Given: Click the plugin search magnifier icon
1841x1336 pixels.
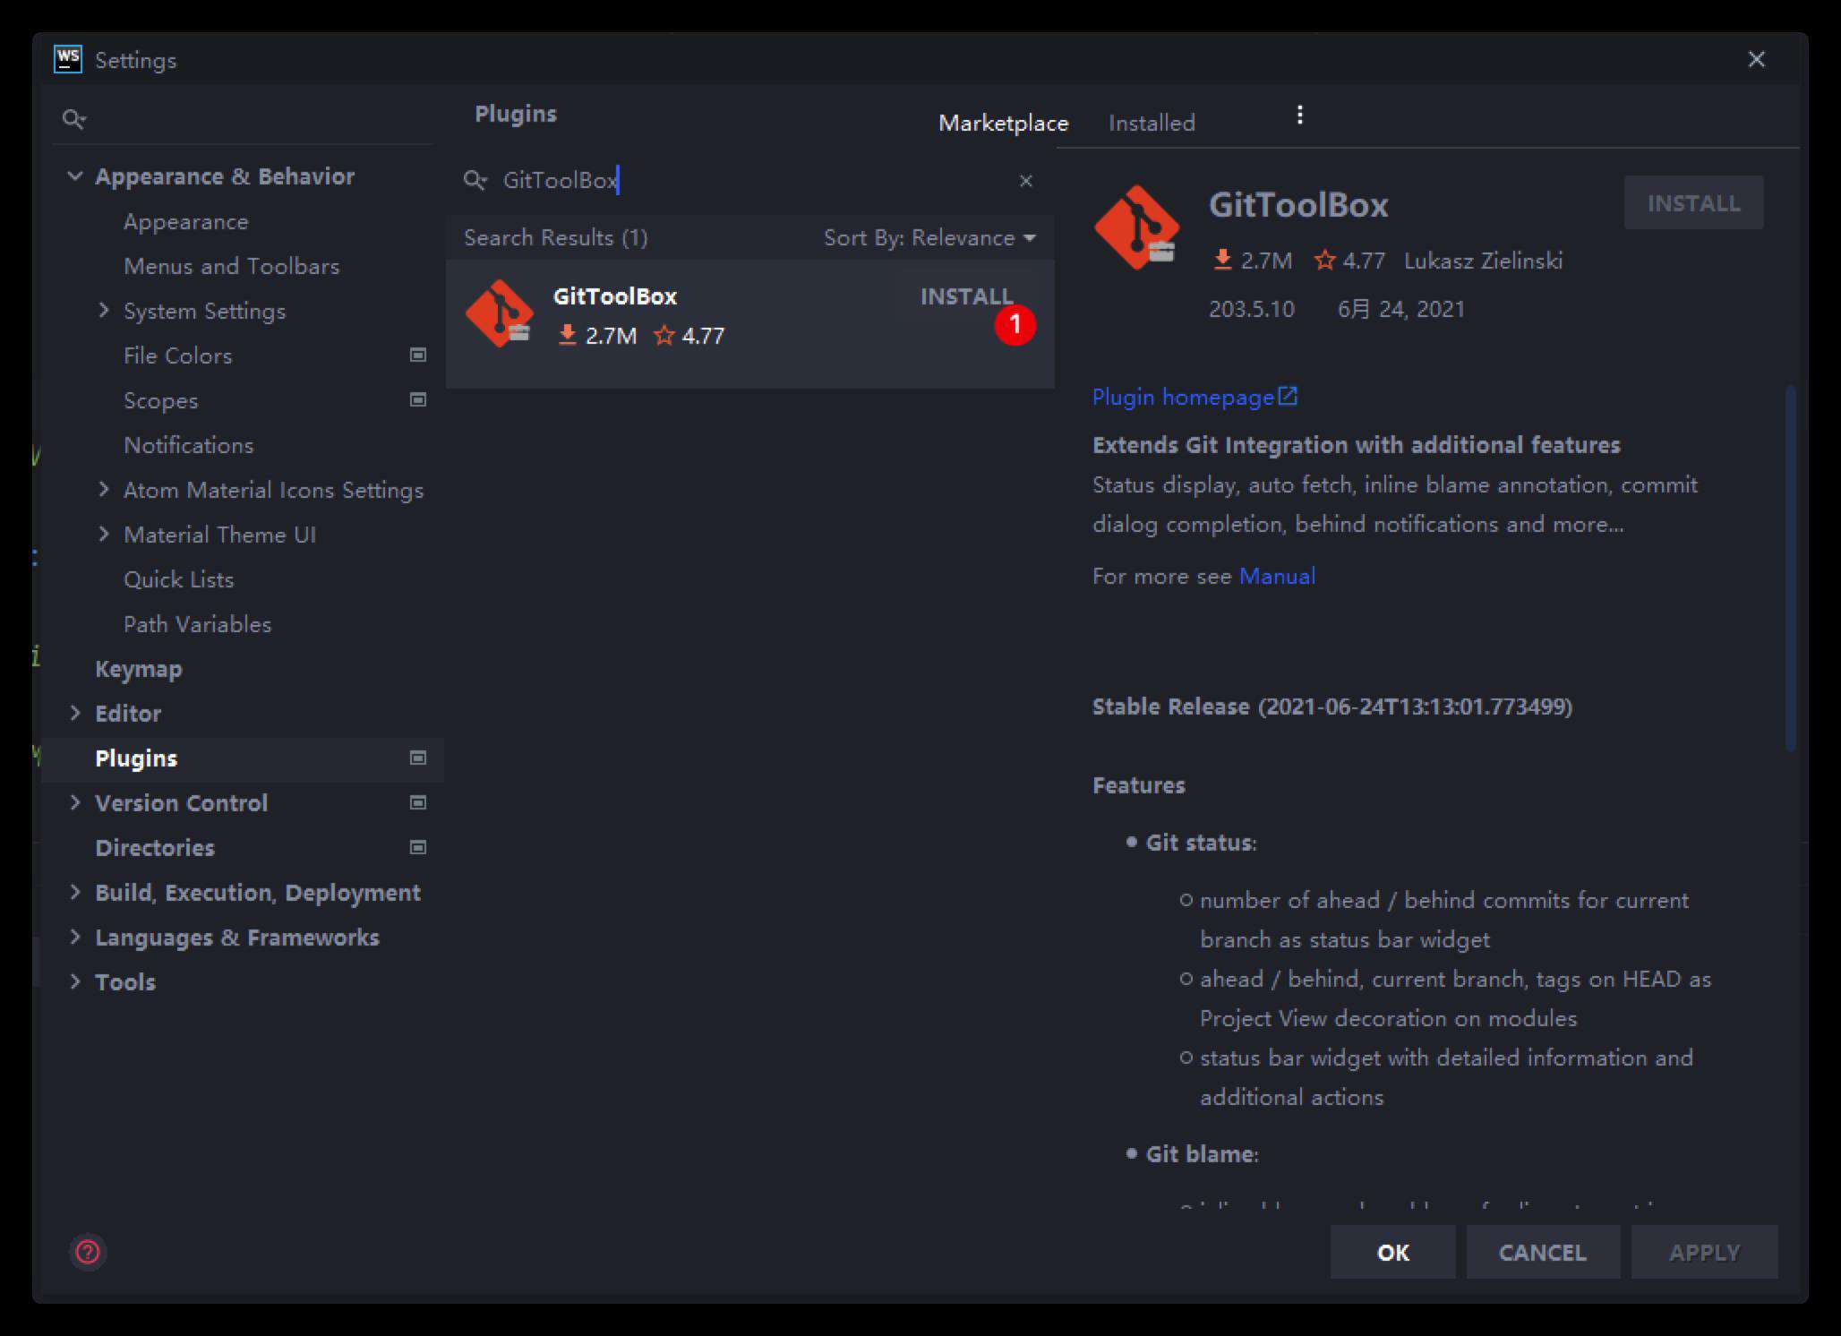Looking at the screenshot, I should (475, 180).
